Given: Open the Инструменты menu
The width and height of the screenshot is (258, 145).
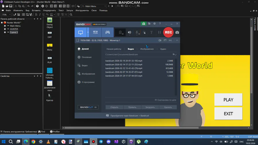Looking at the screenshot, I should point(82,10).
